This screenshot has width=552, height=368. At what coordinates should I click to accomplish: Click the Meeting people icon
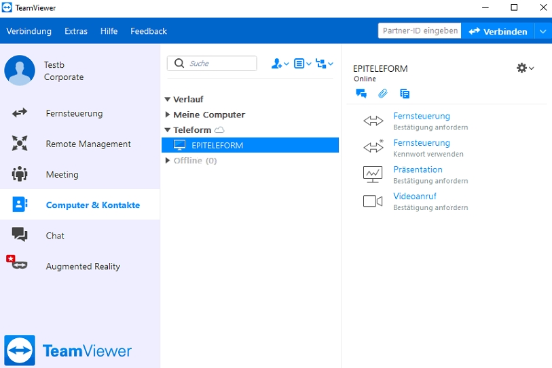coord(20,173)
